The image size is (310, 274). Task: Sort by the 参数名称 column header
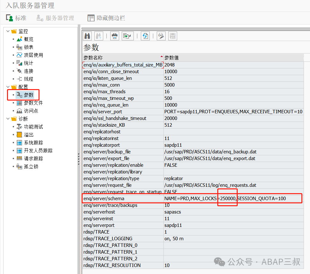123,58
